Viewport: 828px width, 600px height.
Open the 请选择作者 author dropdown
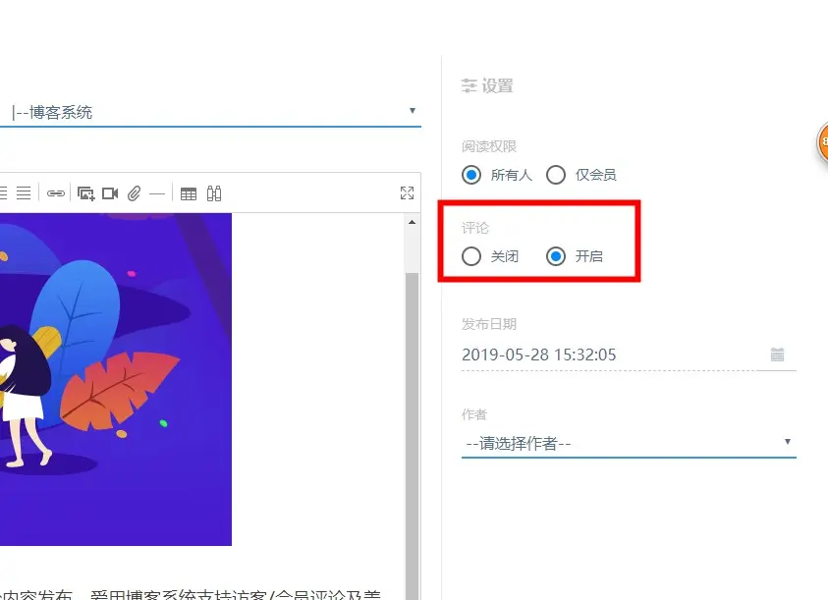tap(629, 443)
